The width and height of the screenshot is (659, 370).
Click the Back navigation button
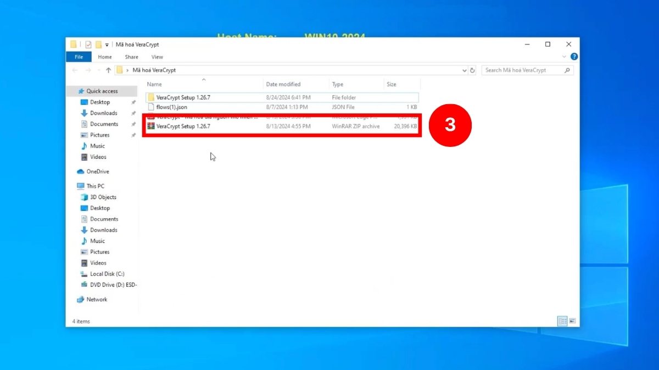[x=75, y=70]
